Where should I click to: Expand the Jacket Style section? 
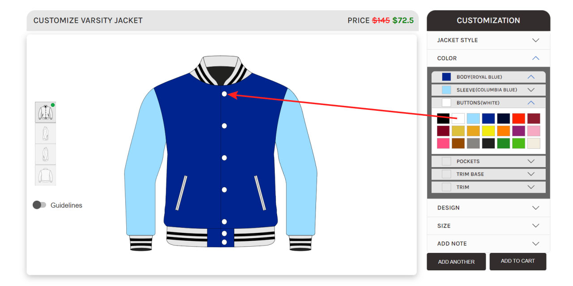click(x=488, y=40)
